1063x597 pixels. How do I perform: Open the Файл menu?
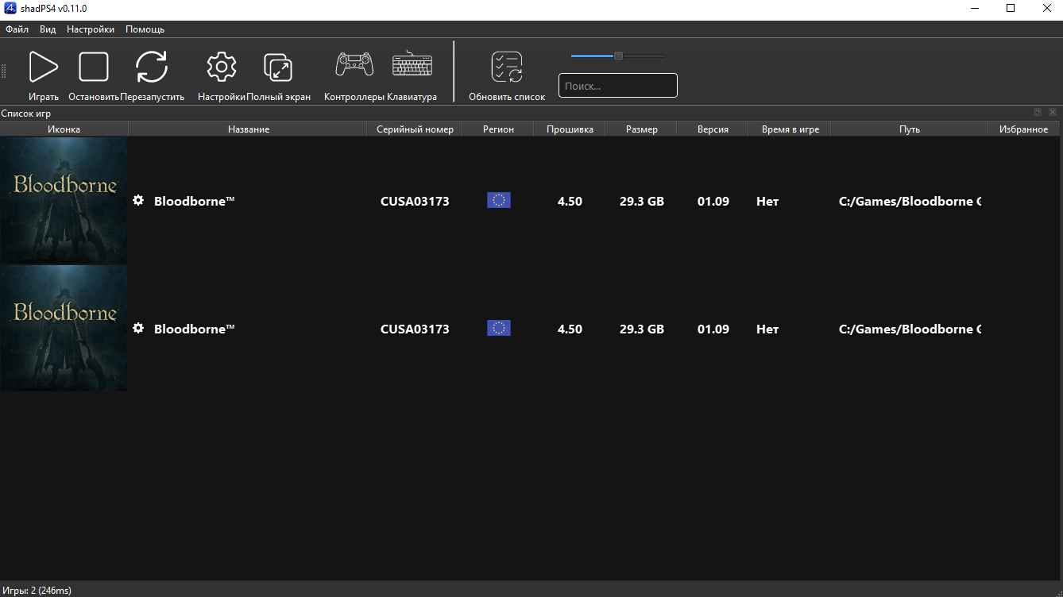17,29
